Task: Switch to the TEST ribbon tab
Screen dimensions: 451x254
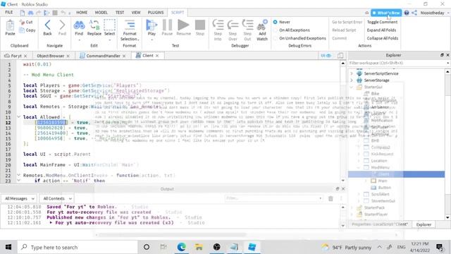Action: 120,13
